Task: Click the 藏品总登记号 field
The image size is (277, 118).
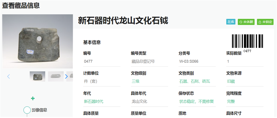Action: 143,61
